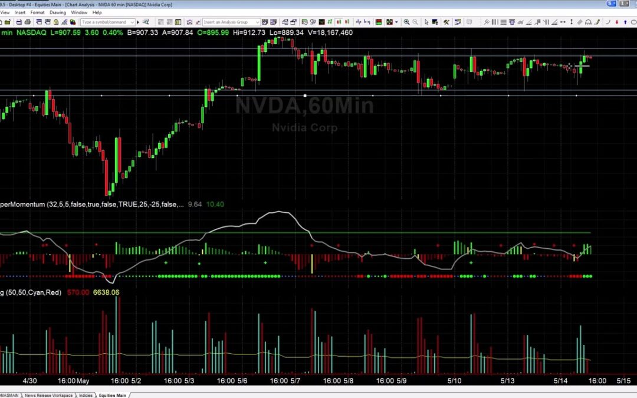The image size is (637, 398).
Task: Switch to the Indicies workspace tab
Action: point(86,395)
